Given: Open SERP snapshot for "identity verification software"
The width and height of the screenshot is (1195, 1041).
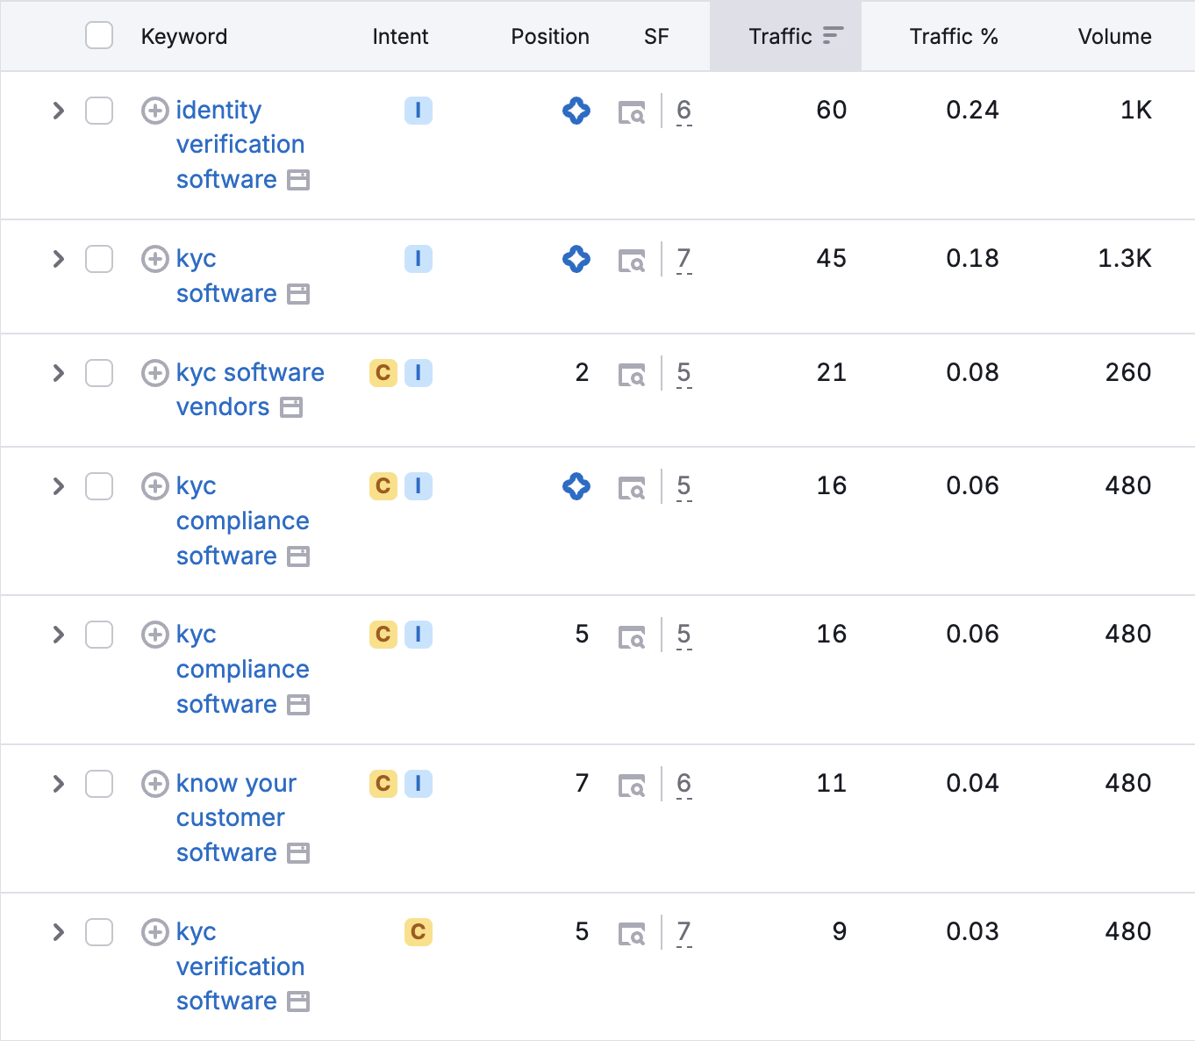Looking at the screenshot, I should click(x=632, y=111).
